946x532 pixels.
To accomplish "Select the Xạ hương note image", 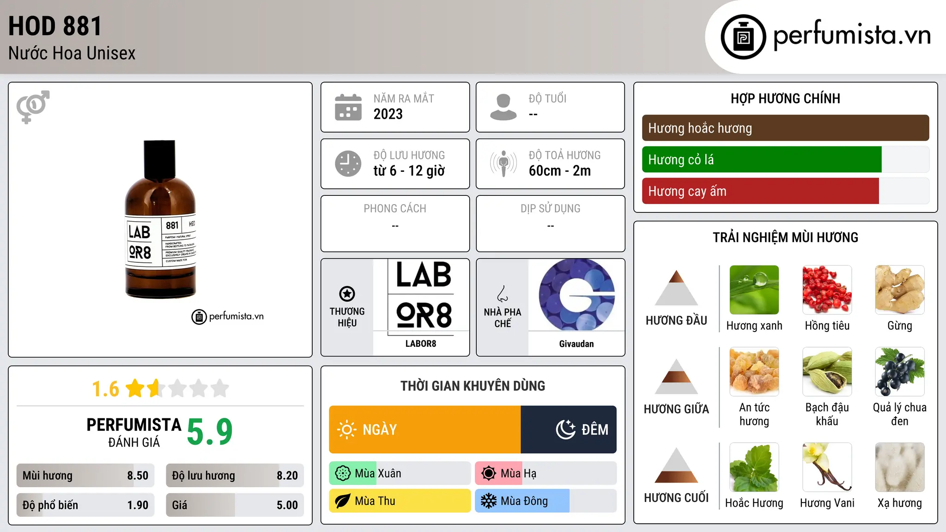I will pos(900,467).
